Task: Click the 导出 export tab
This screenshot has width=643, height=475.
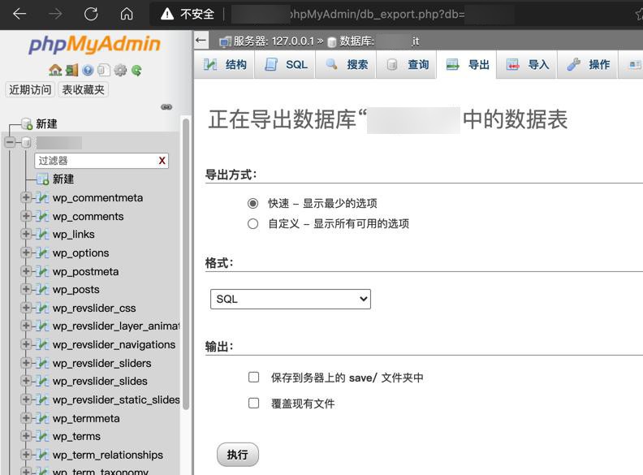Action: coord(467,64)
